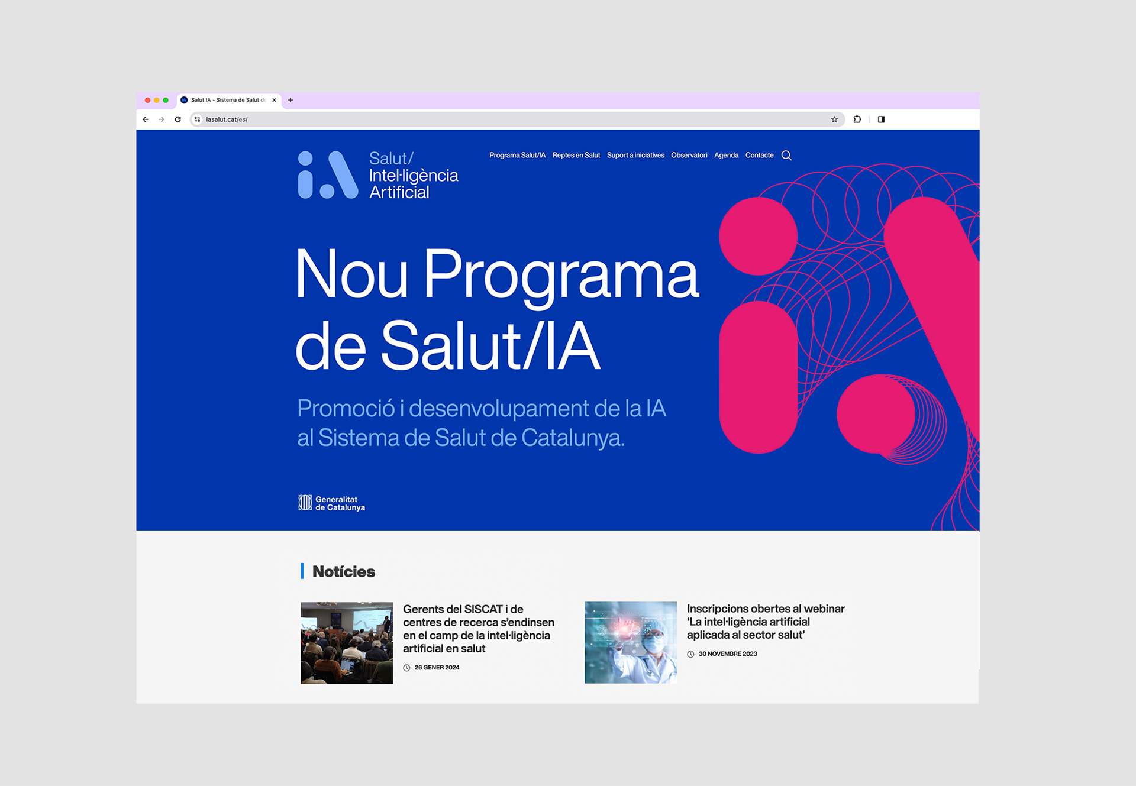The height and width of the screenshot is (786, 1136).
Task: Click the browser forward arrow
Action: (x=162, y=119)
